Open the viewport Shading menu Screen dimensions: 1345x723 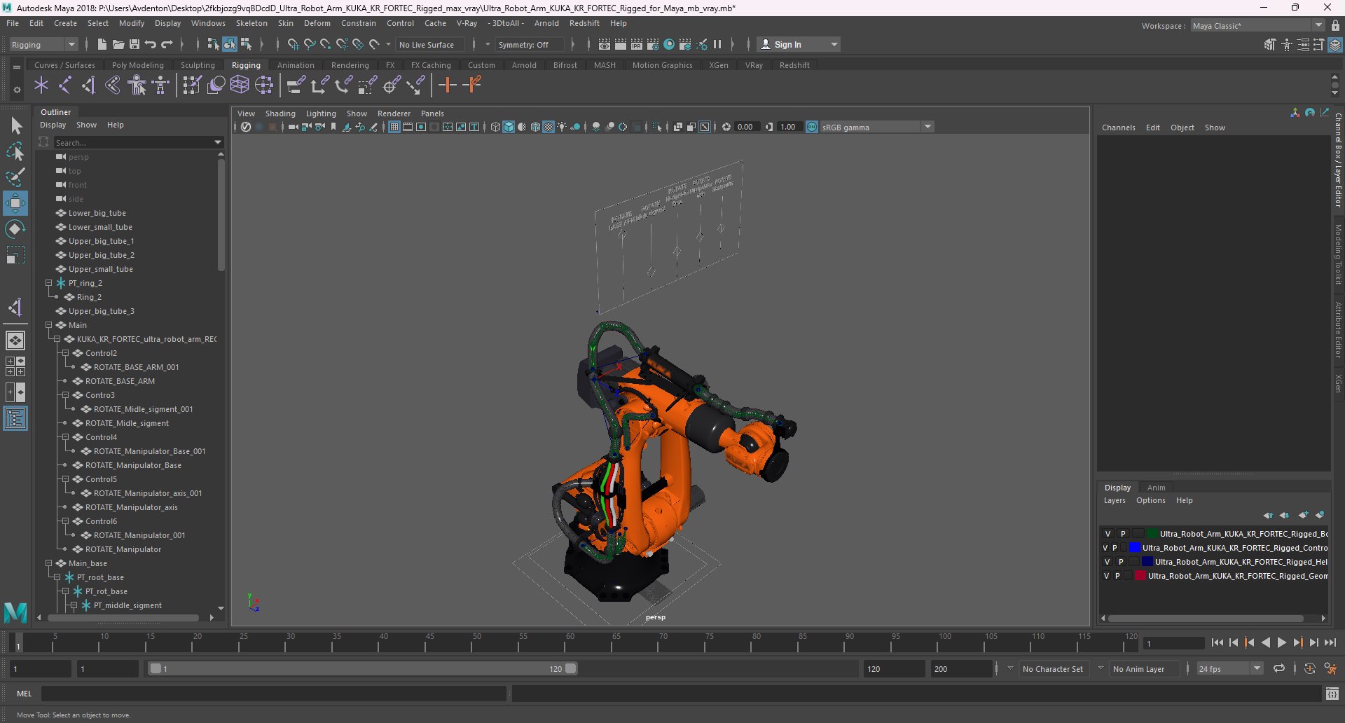(x=280, y=113)
